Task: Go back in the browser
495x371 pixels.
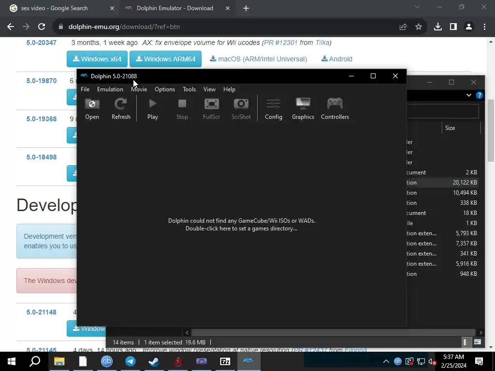Action: 11,27
